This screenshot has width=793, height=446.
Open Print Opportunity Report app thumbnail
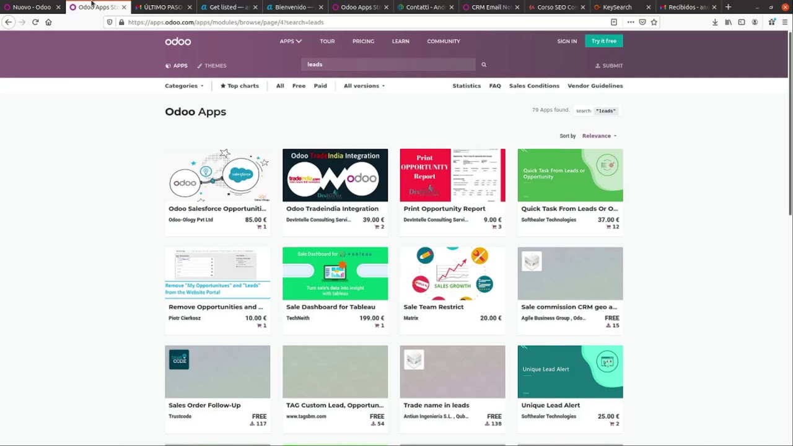click(452, 175)
